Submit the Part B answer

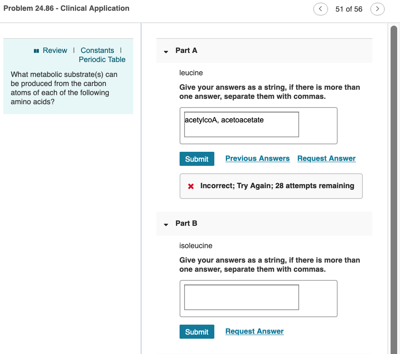[x=197, y=331]
